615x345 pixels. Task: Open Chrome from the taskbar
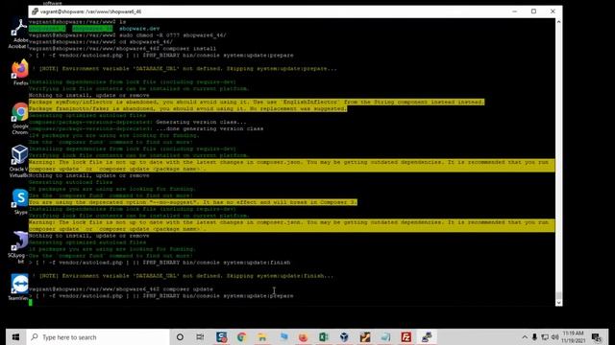[x=241, y=336]
